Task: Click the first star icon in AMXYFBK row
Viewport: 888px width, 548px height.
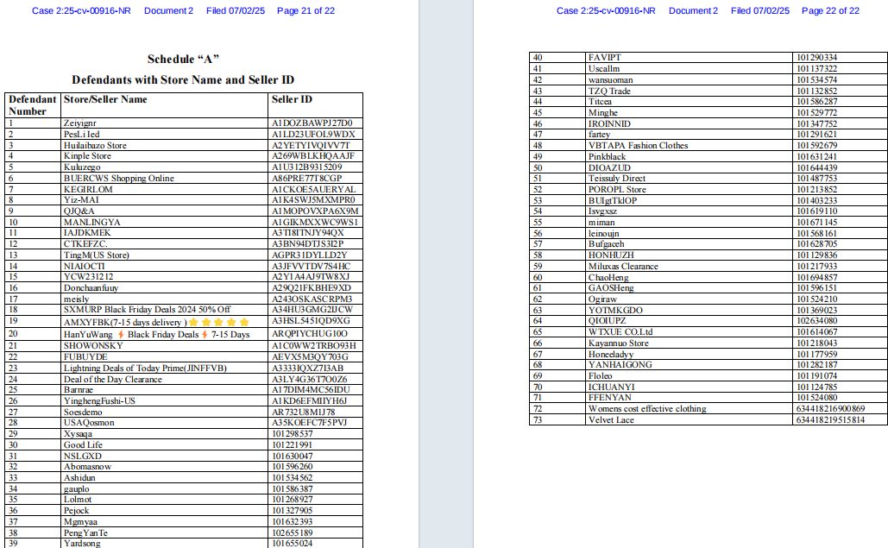Action: pos(193,322)
